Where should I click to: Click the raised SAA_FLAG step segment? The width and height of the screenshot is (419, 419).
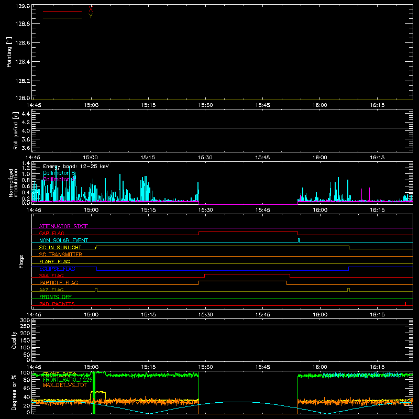[247, 274]
